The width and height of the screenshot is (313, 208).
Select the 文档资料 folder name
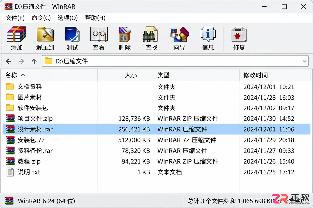[x=30, y=86]
